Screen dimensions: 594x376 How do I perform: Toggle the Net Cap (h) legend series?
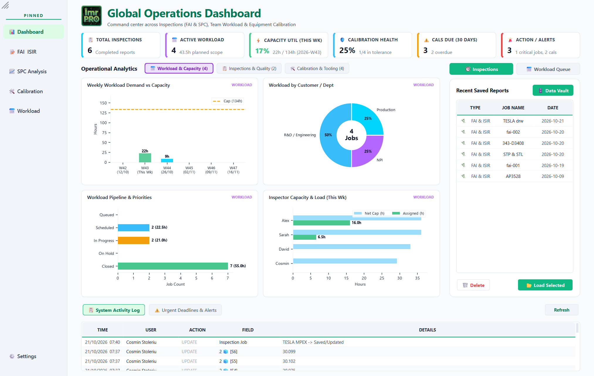[x=370, y=213]
